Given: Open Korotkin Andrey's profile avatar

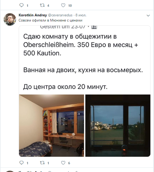Looking at the screenshot, I should pos(10,19).
